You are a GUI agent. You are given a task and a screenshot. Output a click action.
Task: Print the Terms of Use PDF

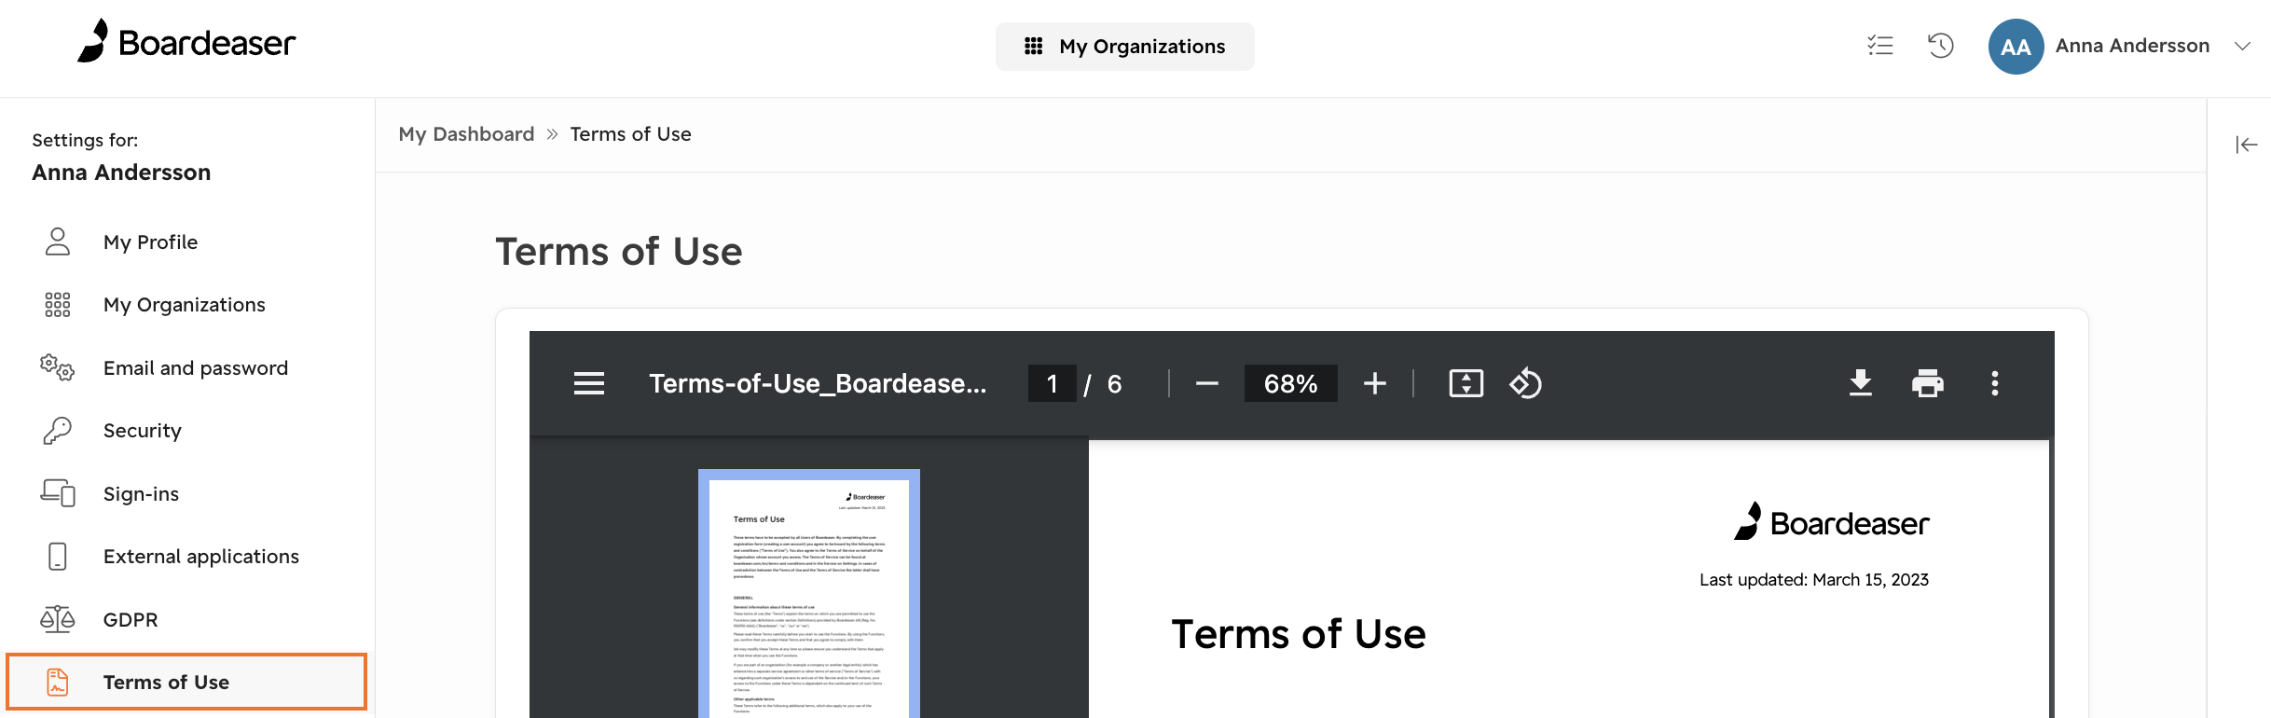[1928, 383]
